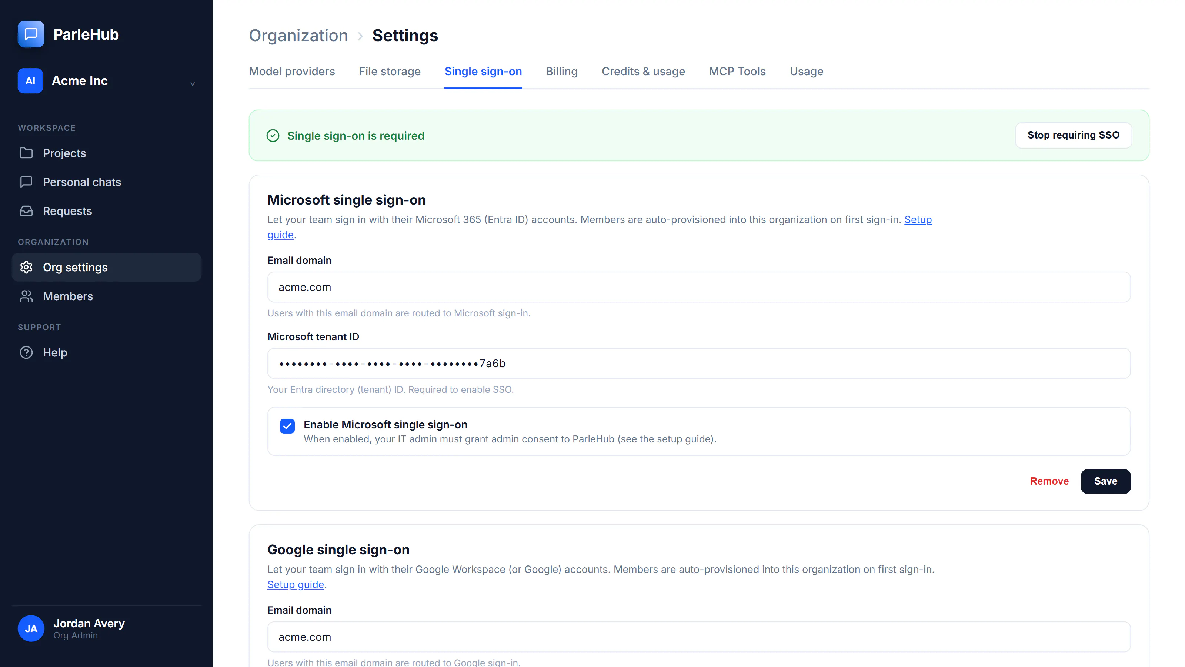This screenshot has width=1185, height=667.
Task: Click the Microsoft Email domain input field
Action: pos(699,287)
